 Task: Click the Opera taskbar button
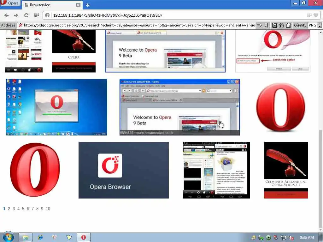(83, 237)
